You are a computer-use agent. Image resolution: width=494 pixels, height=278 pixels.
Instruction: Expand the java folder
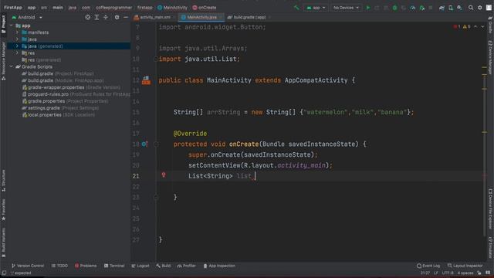[17, 39]
